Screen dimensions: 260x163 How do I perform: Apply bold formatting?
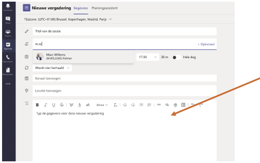pos(37,105)
